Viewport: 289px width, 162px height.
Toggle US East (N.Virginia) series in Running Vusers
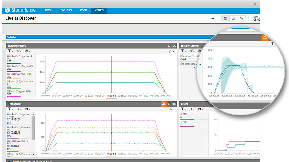20,75
